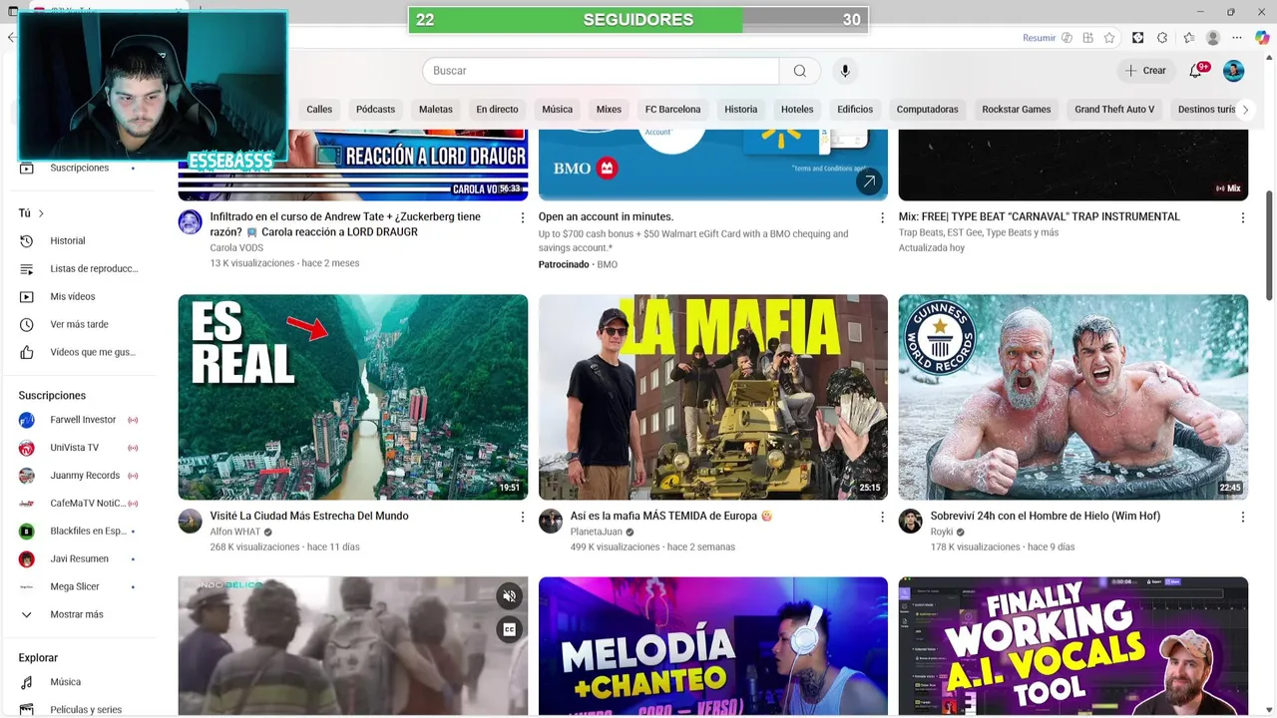This screenshot has height=718, width=1277.
Task: Select the Computadoras chip
Action: click(927, 110)
